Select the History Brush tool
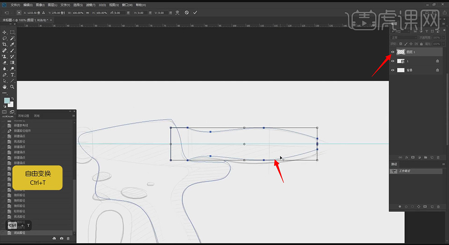Viewport: 449px width, 245px height. click(x=12, y=57)
